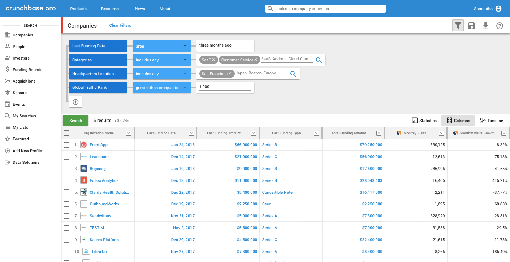Check the Bugsnag row checkbox
Image resolution: width=510 pixels, height=262 pixels.
point(66,169)
